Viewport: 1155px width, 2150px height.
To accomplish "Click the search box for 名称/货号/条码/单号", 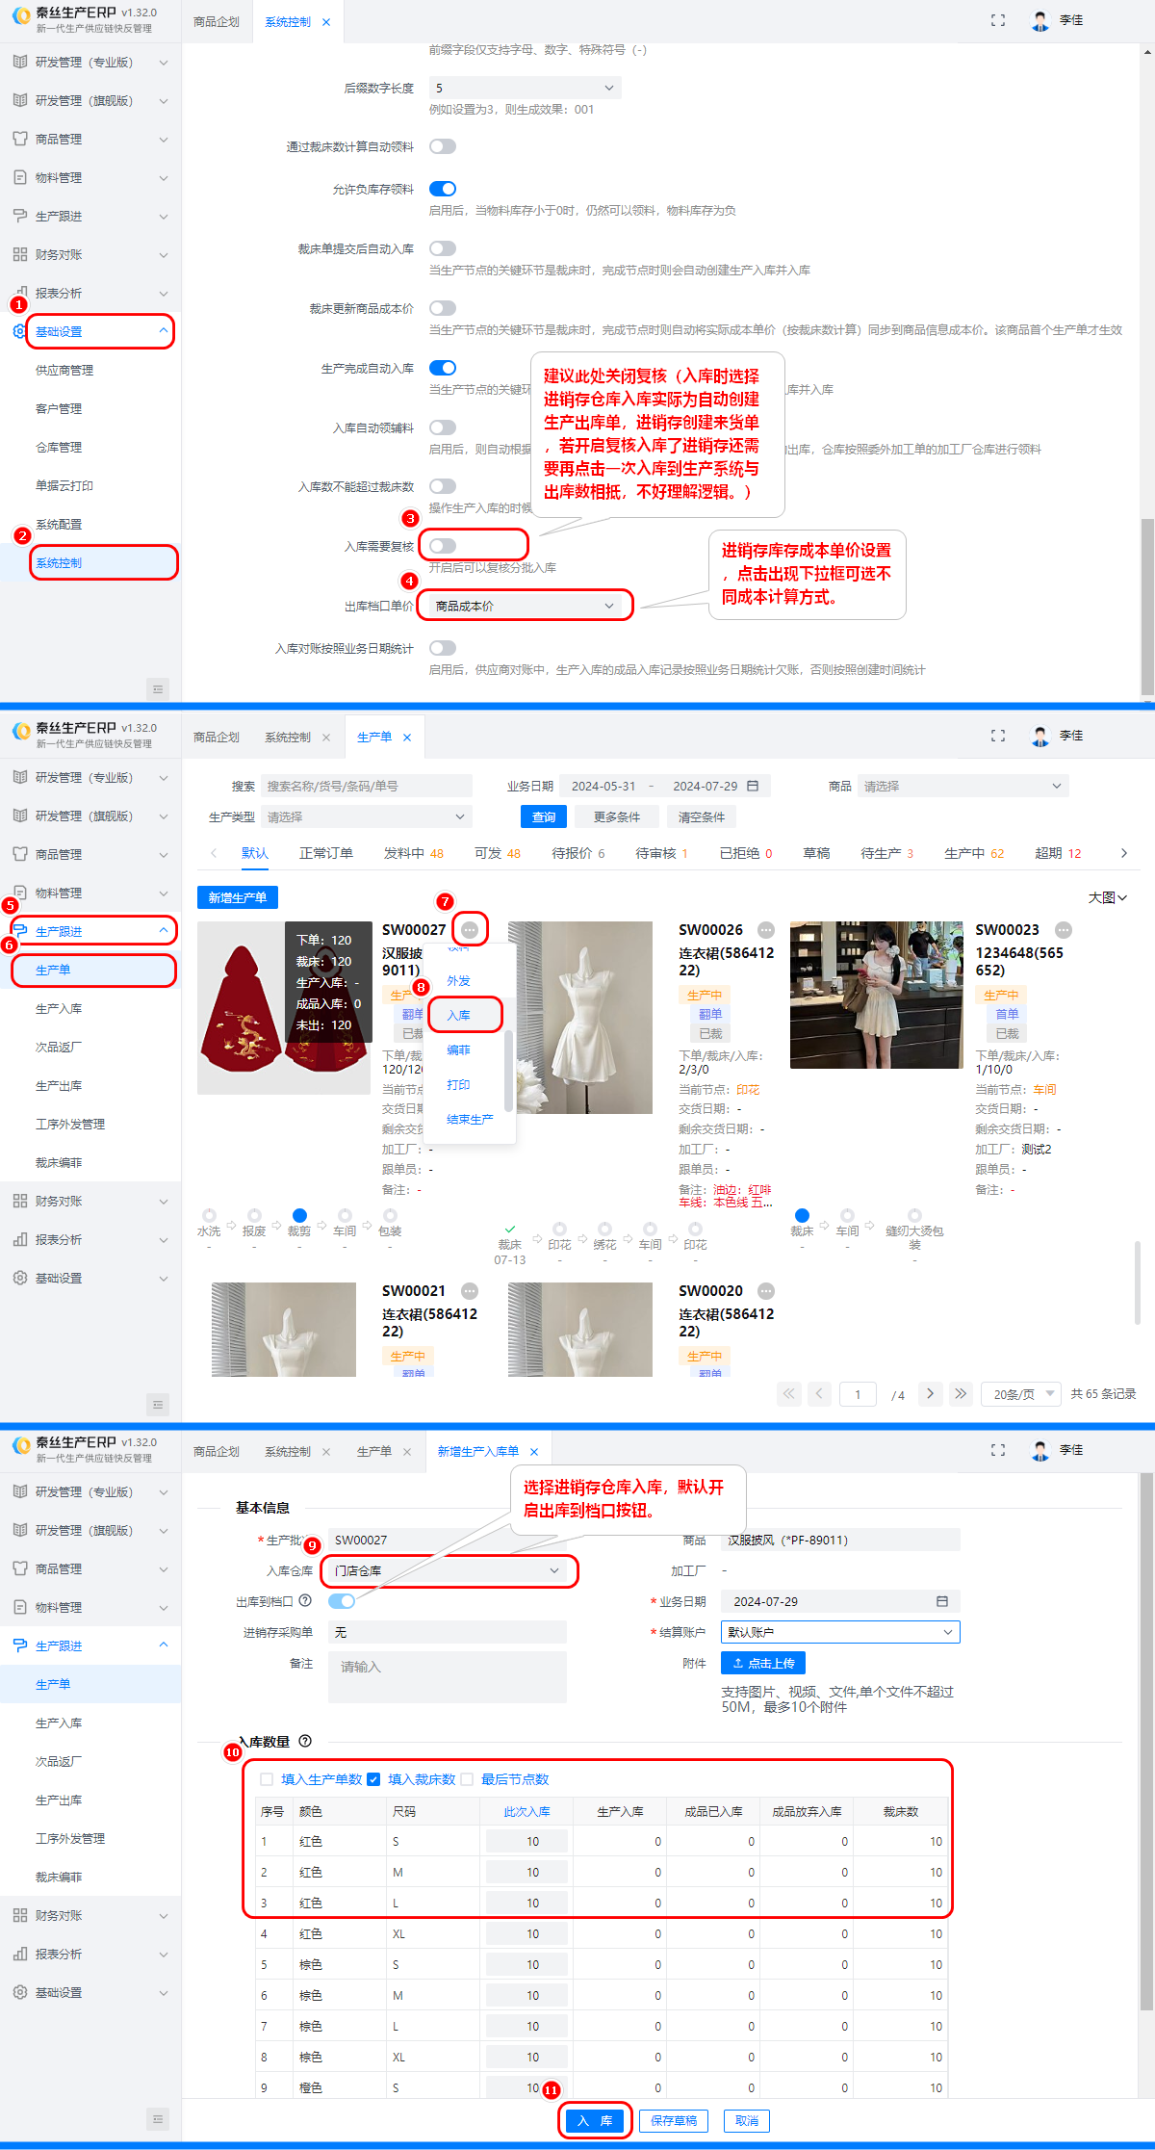I will pos(367,787).
